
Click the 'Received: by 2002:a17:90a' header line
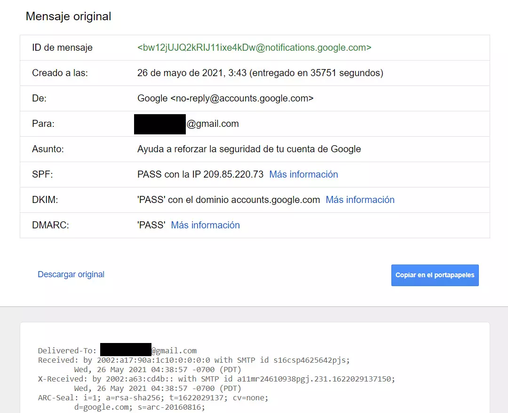tap(194, 360)
